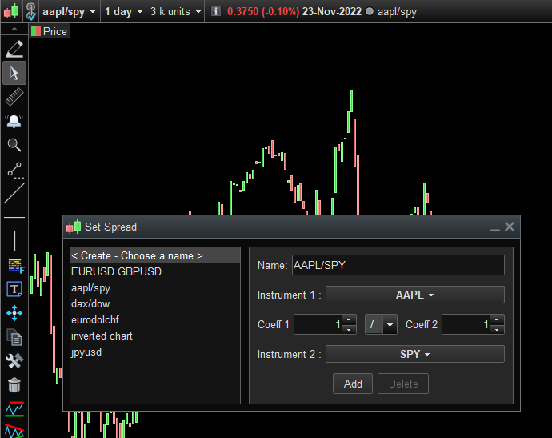Viewport: 552px width, 438px height.
Task: Collapse the drawing toolbar with up arrow
Action: [x=14, y=30]
